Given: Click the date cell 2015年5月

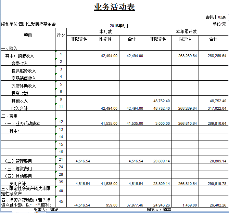Looking at the screenshot, I should point(119,26).
